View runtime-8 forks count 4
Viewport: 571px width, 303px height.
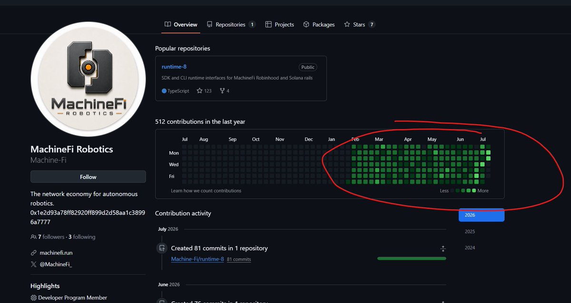click(224, 91)
